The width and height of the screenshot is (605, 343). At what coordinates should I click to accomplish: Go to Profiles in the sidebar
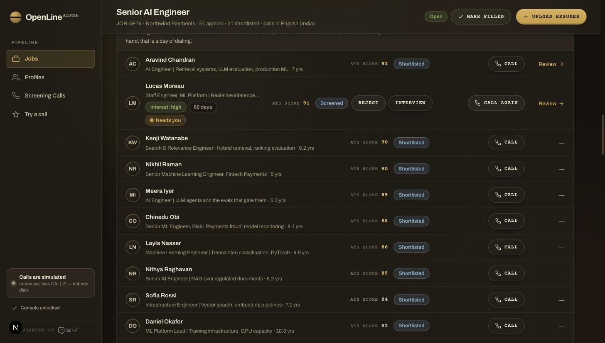point(51,77)
